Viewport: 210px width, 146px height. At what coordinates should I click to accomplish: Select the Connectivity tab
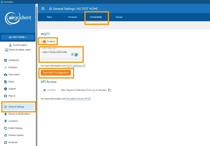(x=96, y=17)
